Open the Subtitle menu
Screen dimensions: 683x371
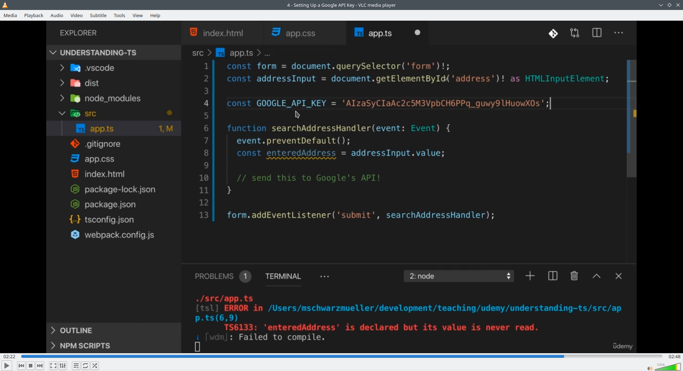pyautogui.click(x=98, y=15)
